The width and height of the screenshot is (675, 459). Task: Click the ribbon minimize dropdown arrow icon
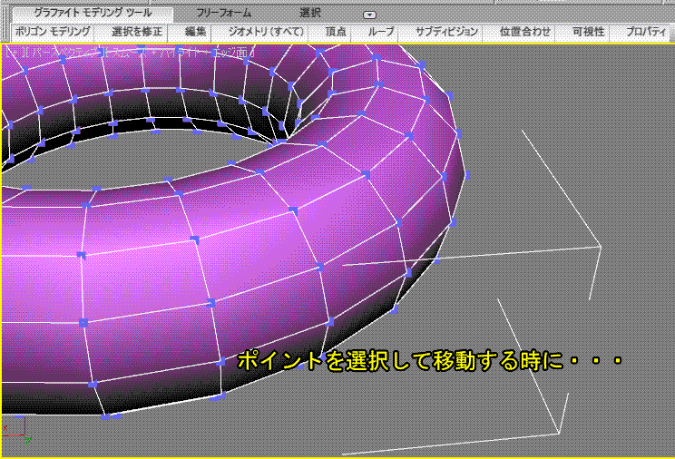point(369,15)
